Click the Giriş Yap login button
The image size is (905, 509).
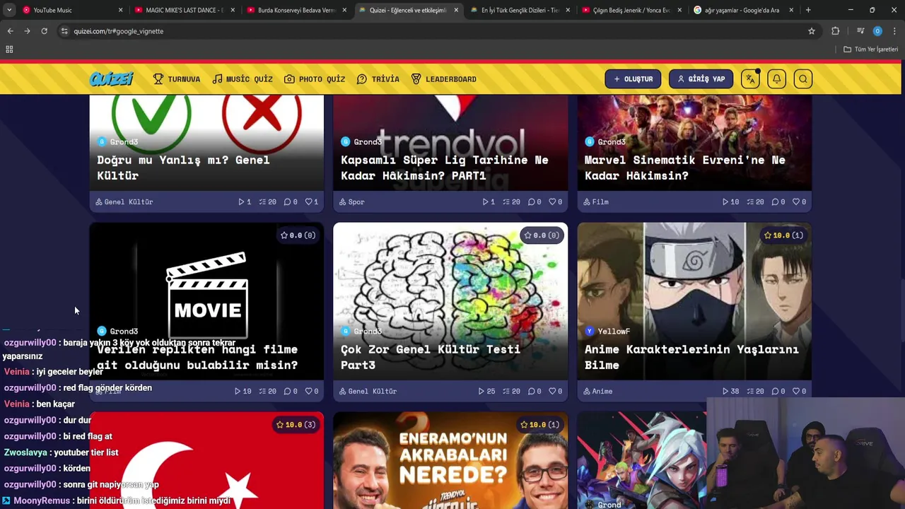coord(701,79)
